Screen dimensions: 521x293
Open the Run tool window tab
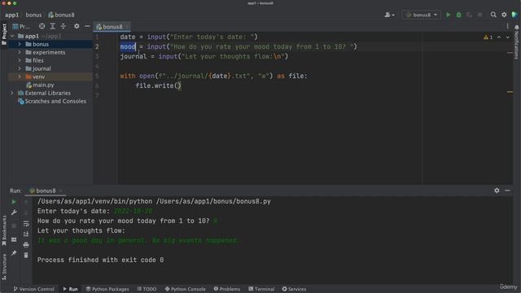(71, 289)
